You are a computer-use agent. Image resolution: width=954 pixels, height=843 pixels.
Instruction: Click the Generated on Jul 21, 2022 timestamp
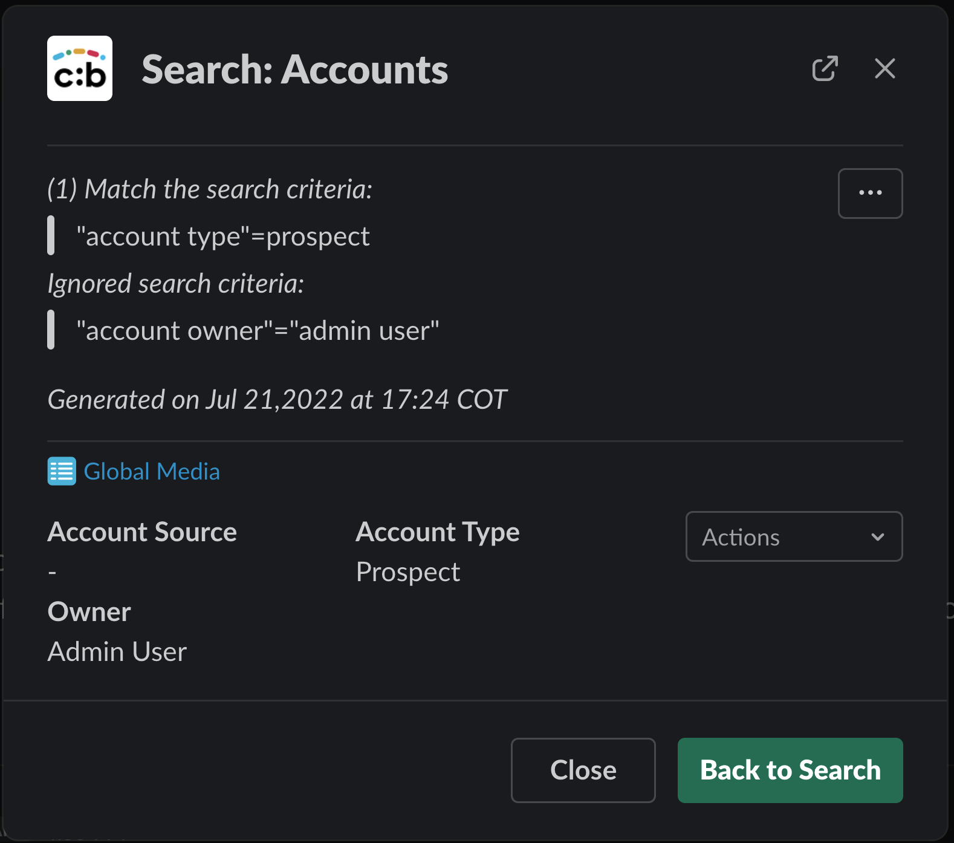point(277,400)
